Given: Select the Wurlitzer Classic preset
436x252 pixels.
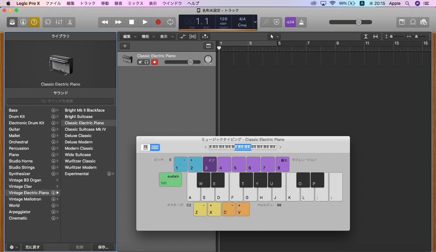Looking at the screenshot, I should (80, 161).
